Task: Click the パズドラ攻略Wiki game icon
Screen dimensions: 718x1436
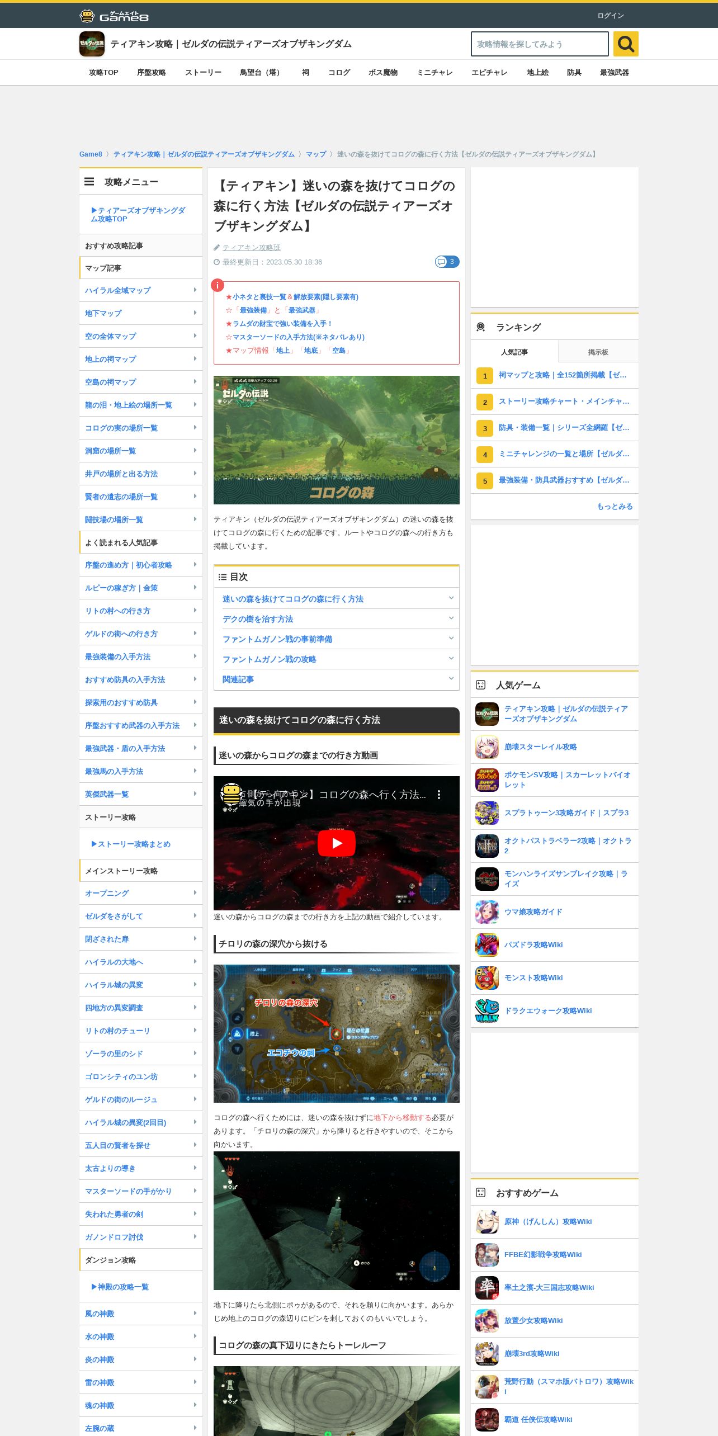Action: tap(487, 945)
